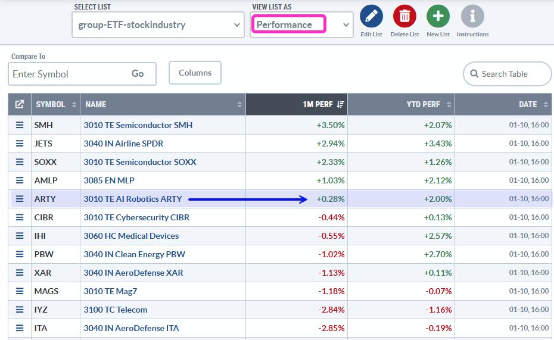Click the New List plus icon

438,17
